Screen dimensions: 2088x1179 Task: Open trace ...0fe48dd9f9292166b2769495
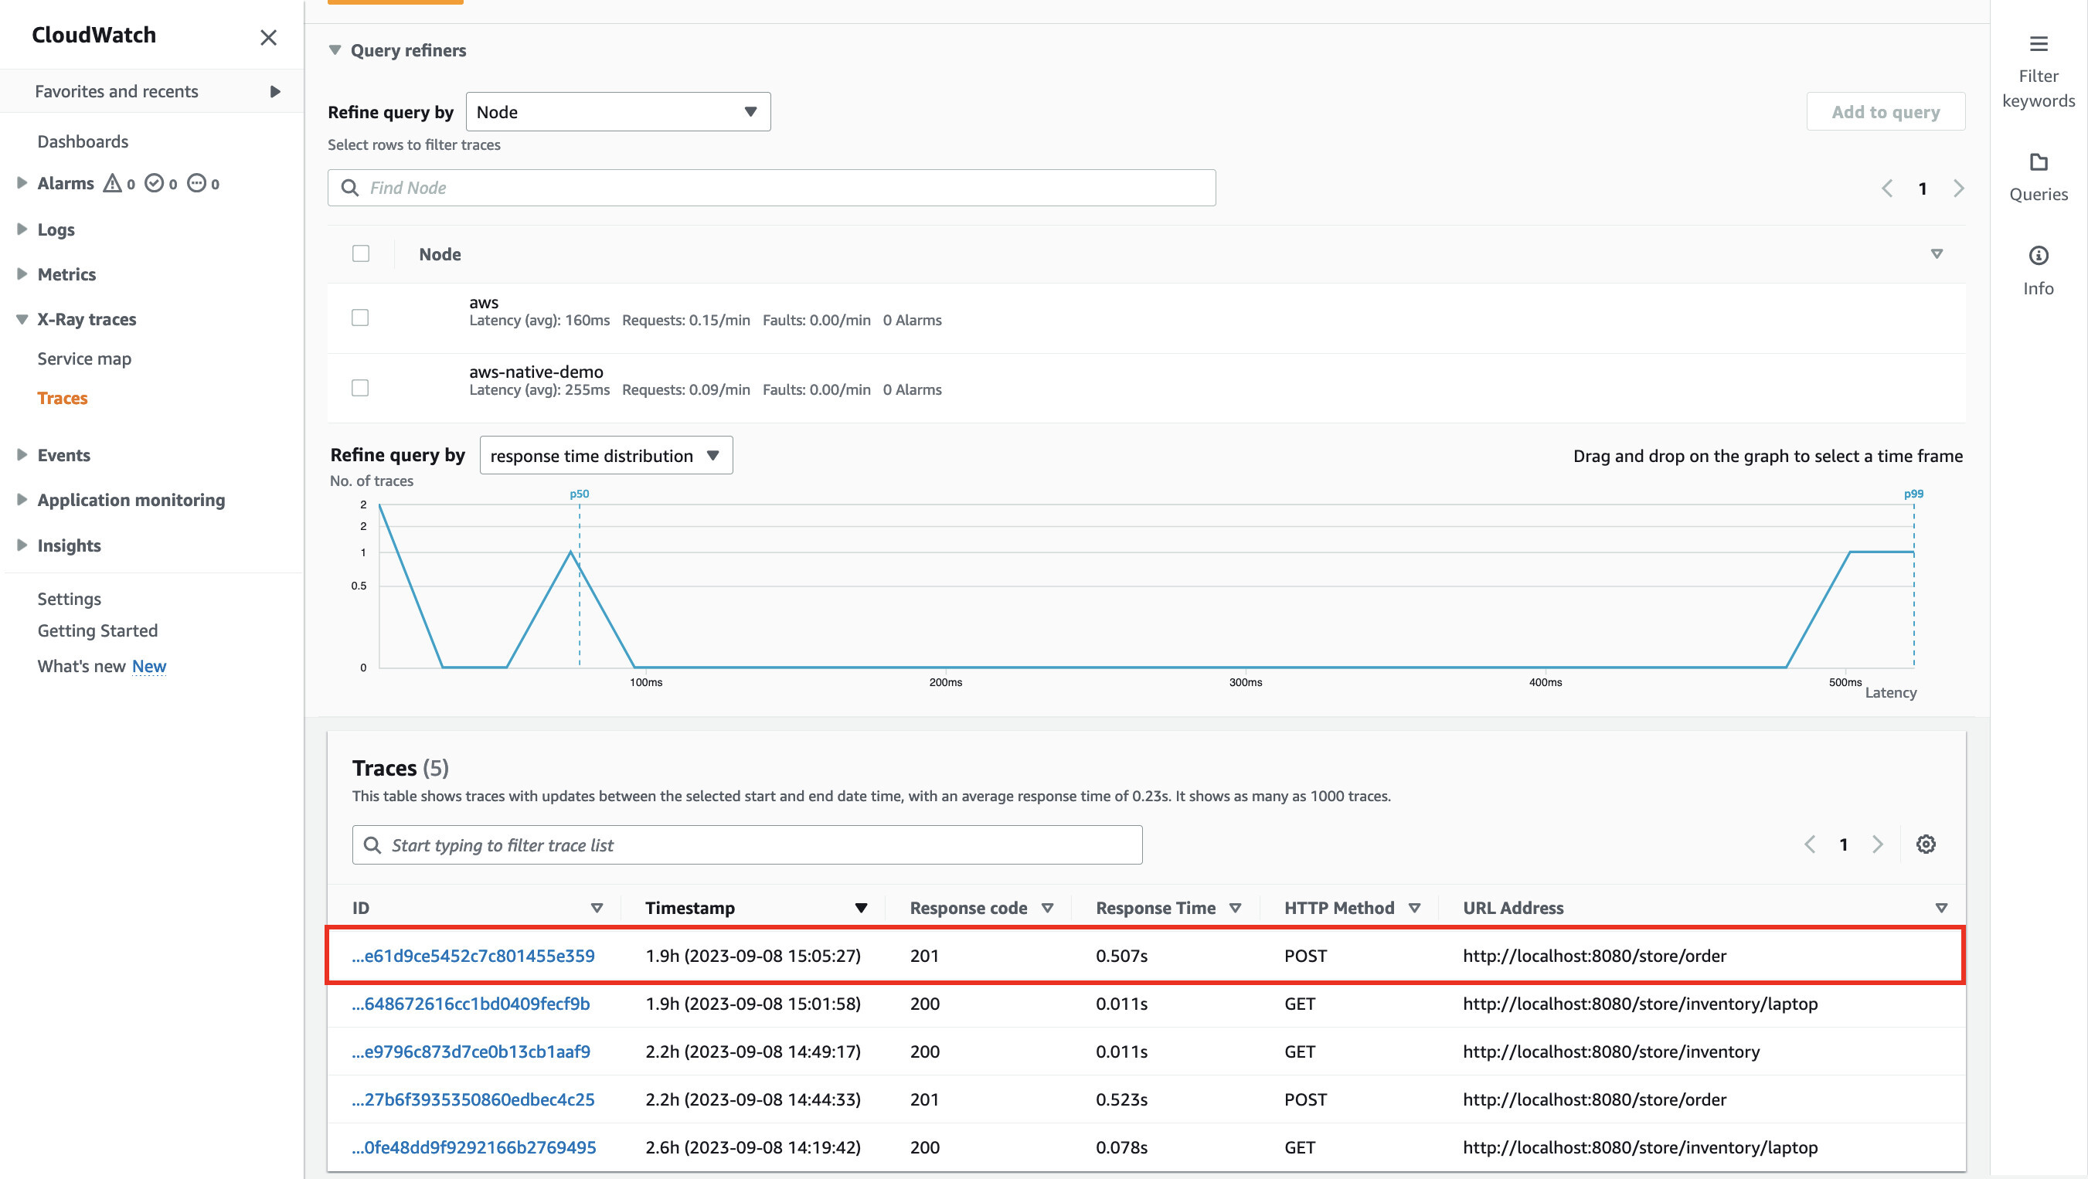click(x=474, y=1147)
